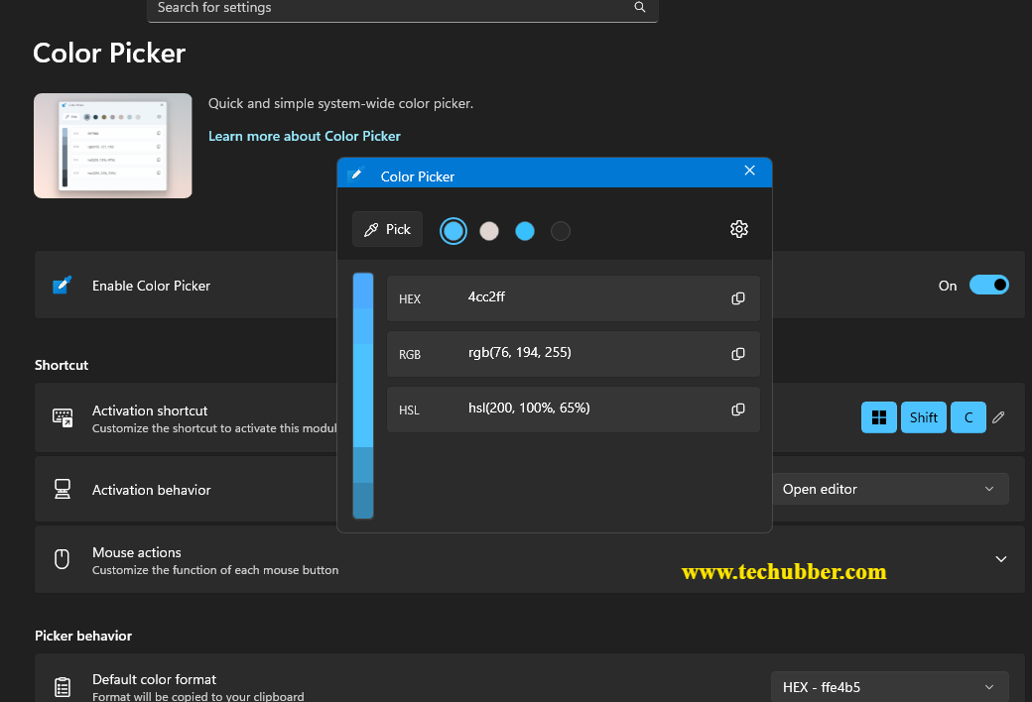Edit activation shortcut with pencil icon
Screen dimensions: 1032x702
click(998, 417)
